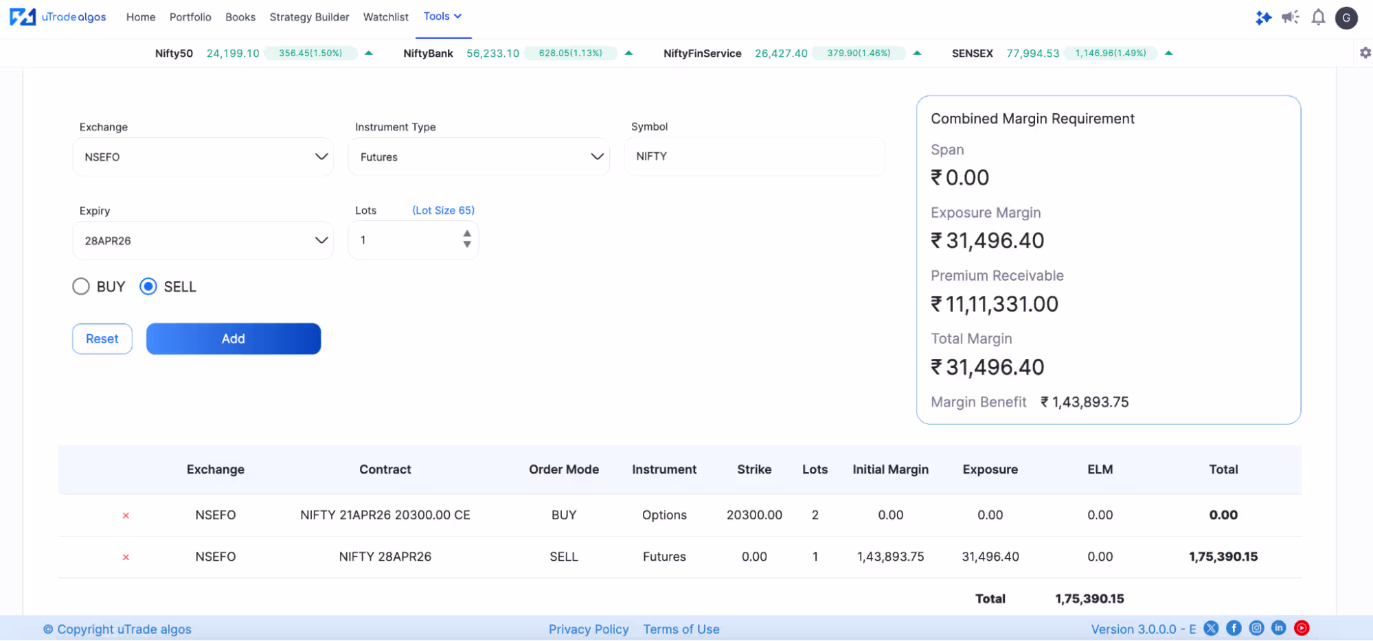Screen dimensions: 1373x641
Task: Remove the NIFTY 28APR26 futures row
Action: (x=126, y=557)
